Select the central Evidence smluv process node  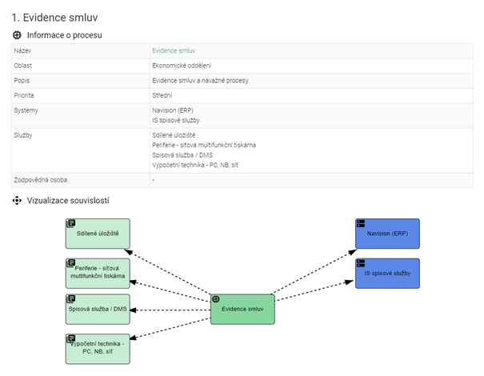point(242,309)
